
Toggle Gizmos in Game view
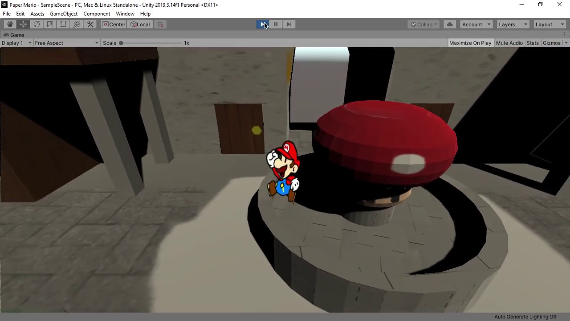(x=551, y=43)
